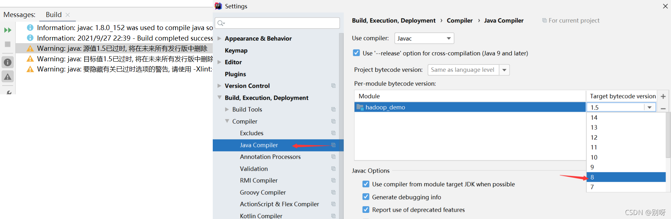This screenshot has width=671, height=219.
Task: Choose version 8 from dropdown list
Action: pos(626,177)
